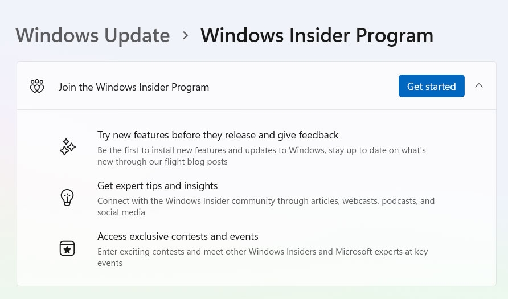Select the Windows Insider Program page title

(x=317, y=35)
